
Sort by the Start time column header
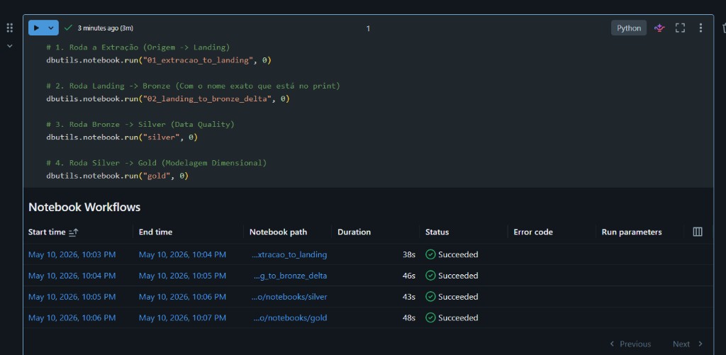click(x=47, y=232)
